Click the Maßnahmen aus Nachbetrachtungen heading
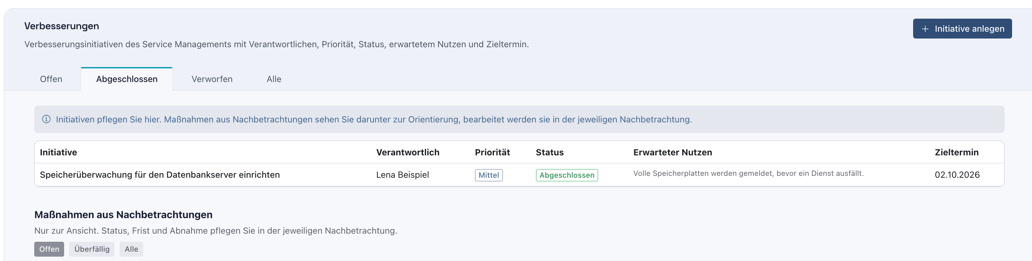 pyautogui.click(x=123, y=215)
